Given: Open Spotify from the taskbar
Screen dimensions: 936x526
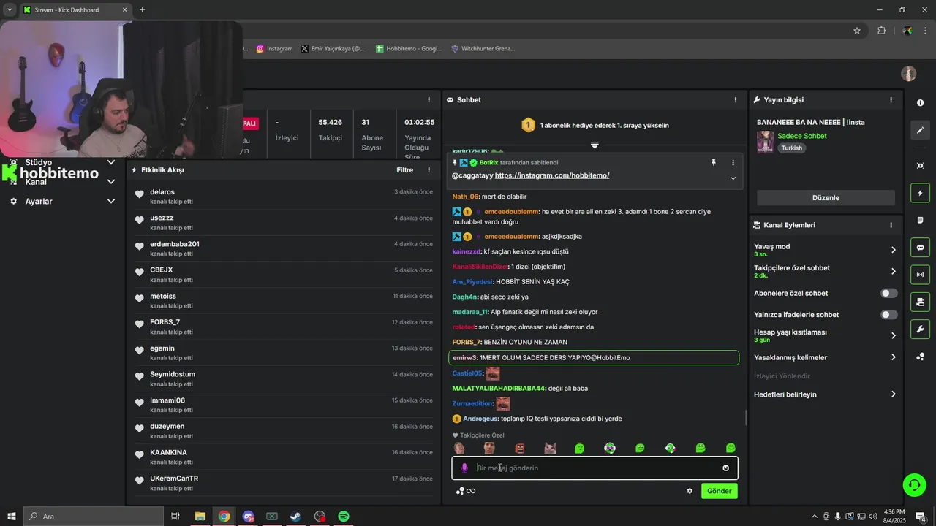Looking at the screenshot, I should click(344, 517).
